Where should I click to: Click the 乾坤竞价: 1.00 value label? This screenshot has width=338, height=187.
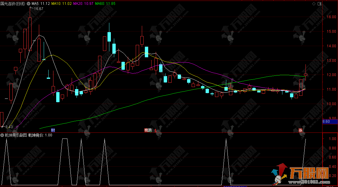pos(40,135)
